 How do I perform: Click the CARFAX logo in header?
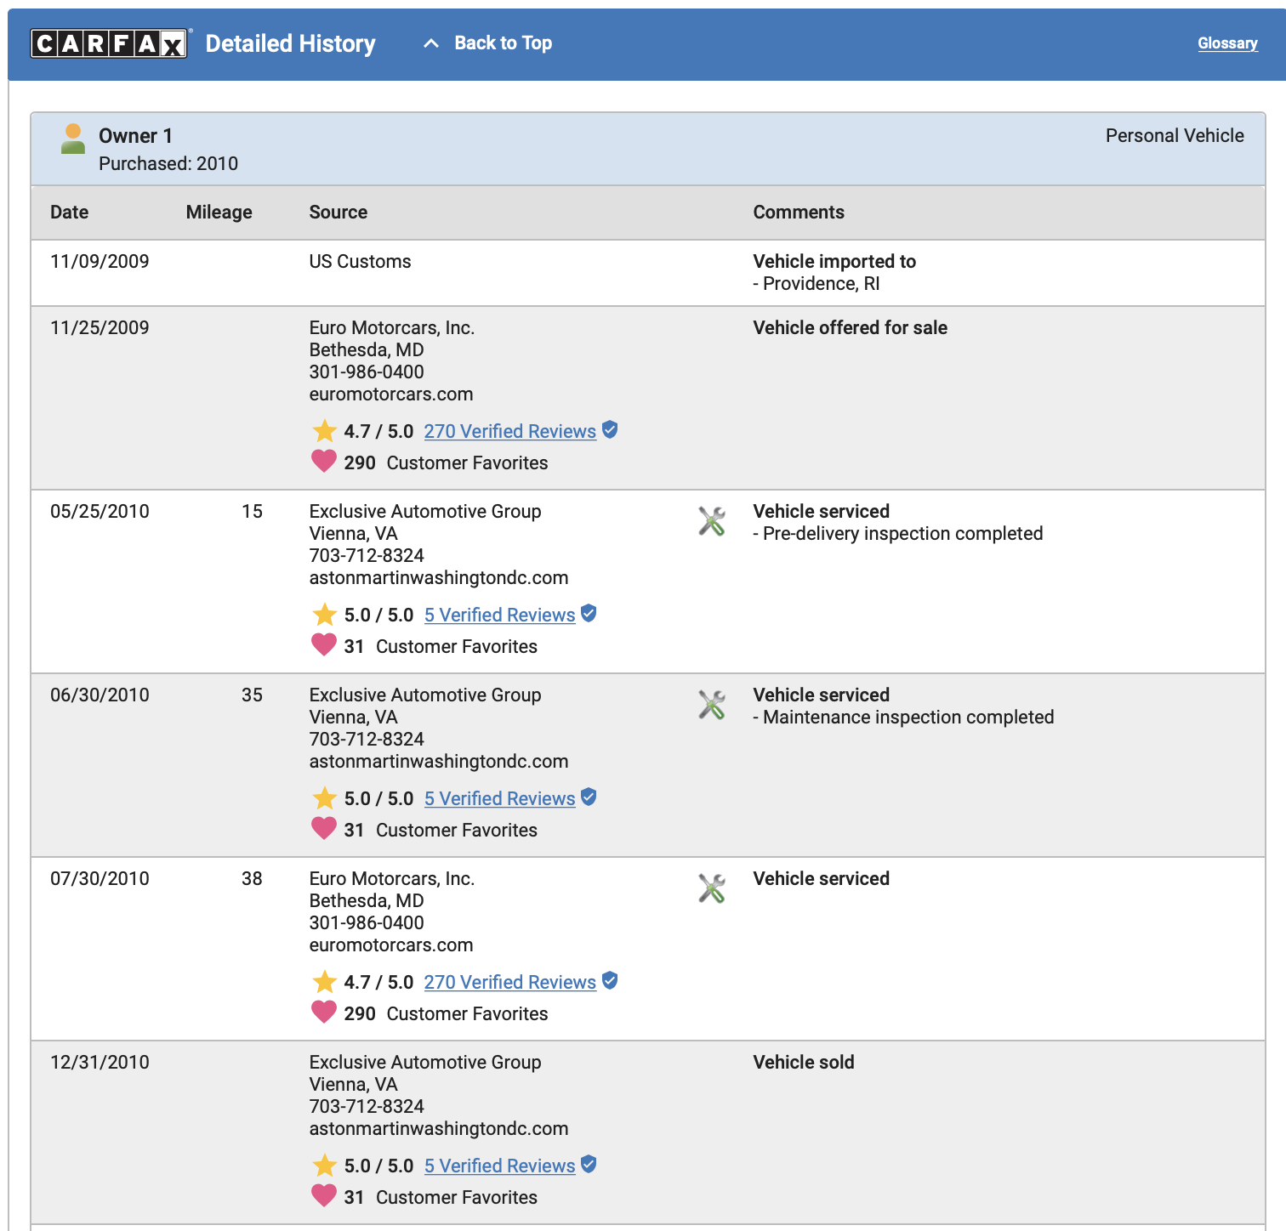tap(109, 43)
